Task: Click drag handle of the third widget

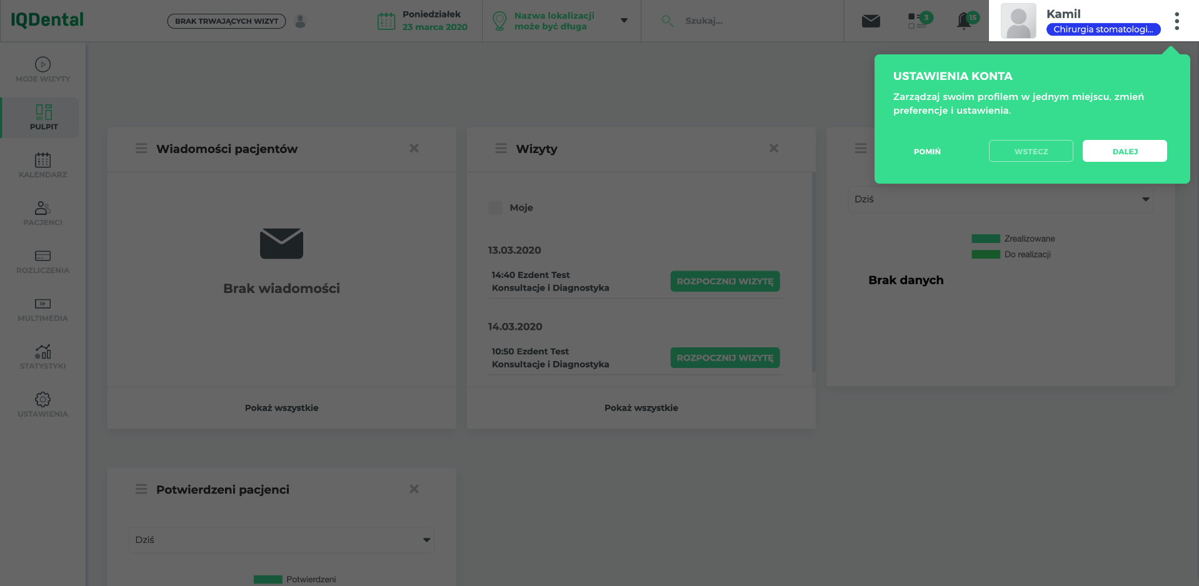Action: (x=861, y=149)
